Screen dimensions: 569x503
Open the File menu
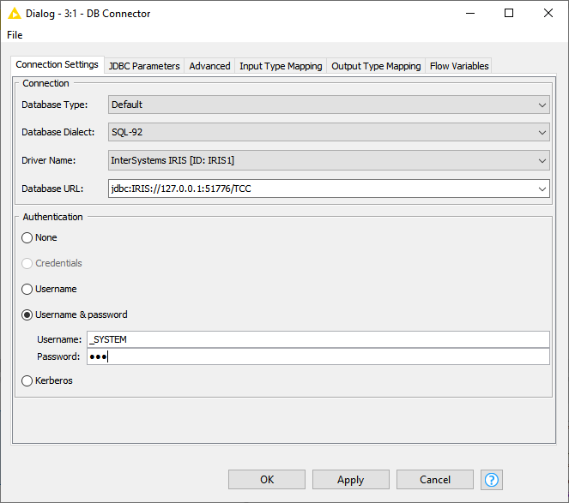15,35
